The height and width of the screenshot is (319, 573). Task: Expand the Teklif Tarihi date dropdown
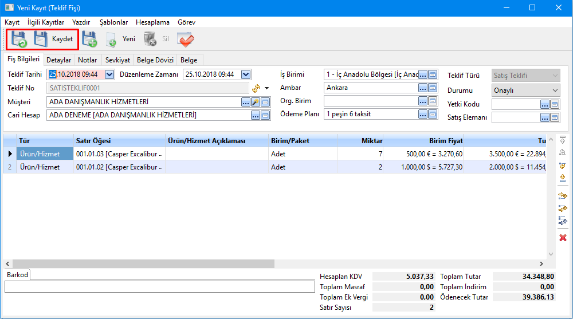point(109,74)
